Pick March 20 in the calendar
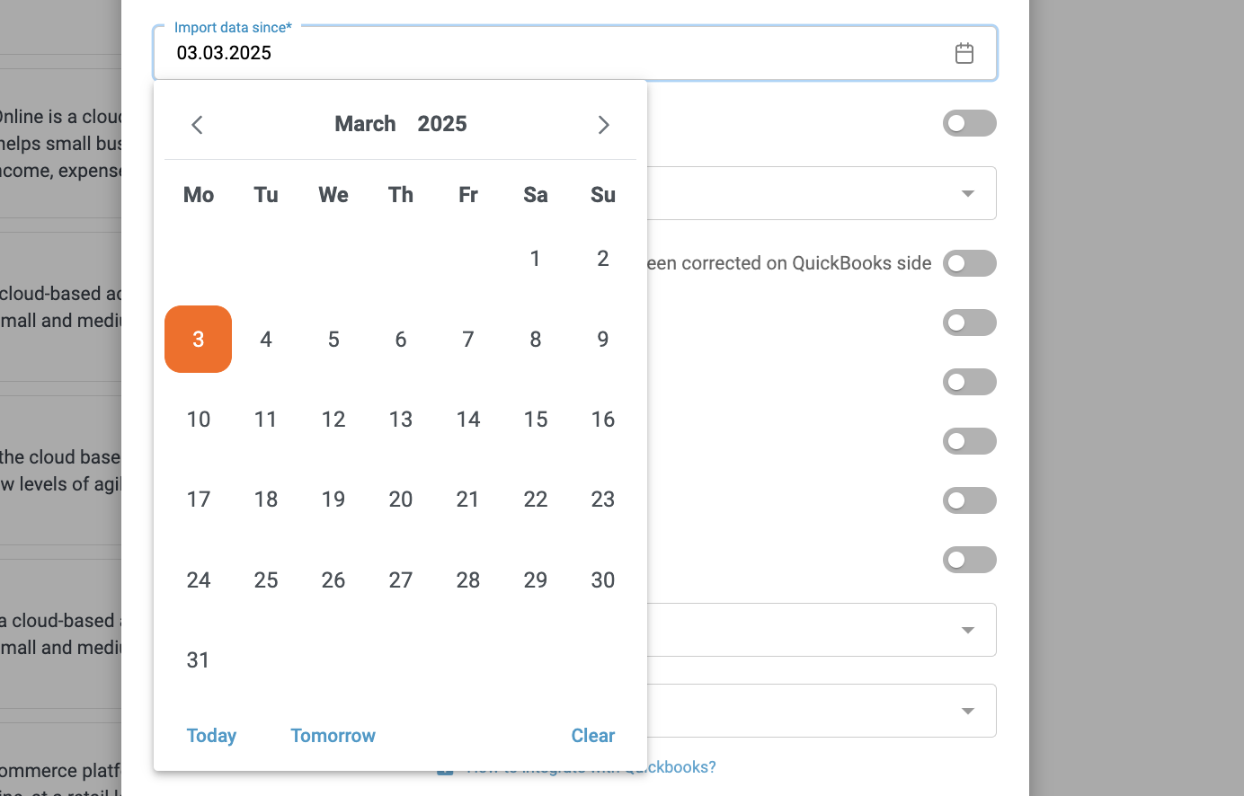The height and width of the screenshot is (796, 1244). (401, 500)
